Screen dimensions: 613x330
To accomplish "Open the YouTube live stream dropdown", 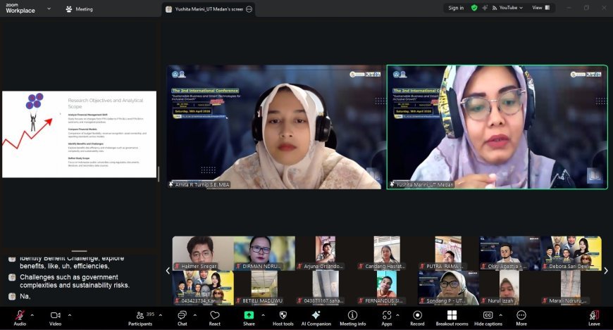I will 507,8.
